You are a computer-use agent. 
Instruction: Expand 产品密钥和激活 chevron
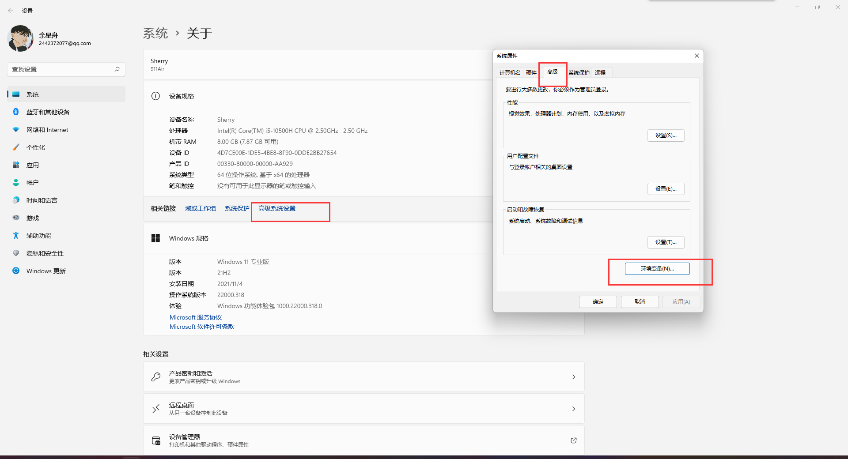click(574, 377)
